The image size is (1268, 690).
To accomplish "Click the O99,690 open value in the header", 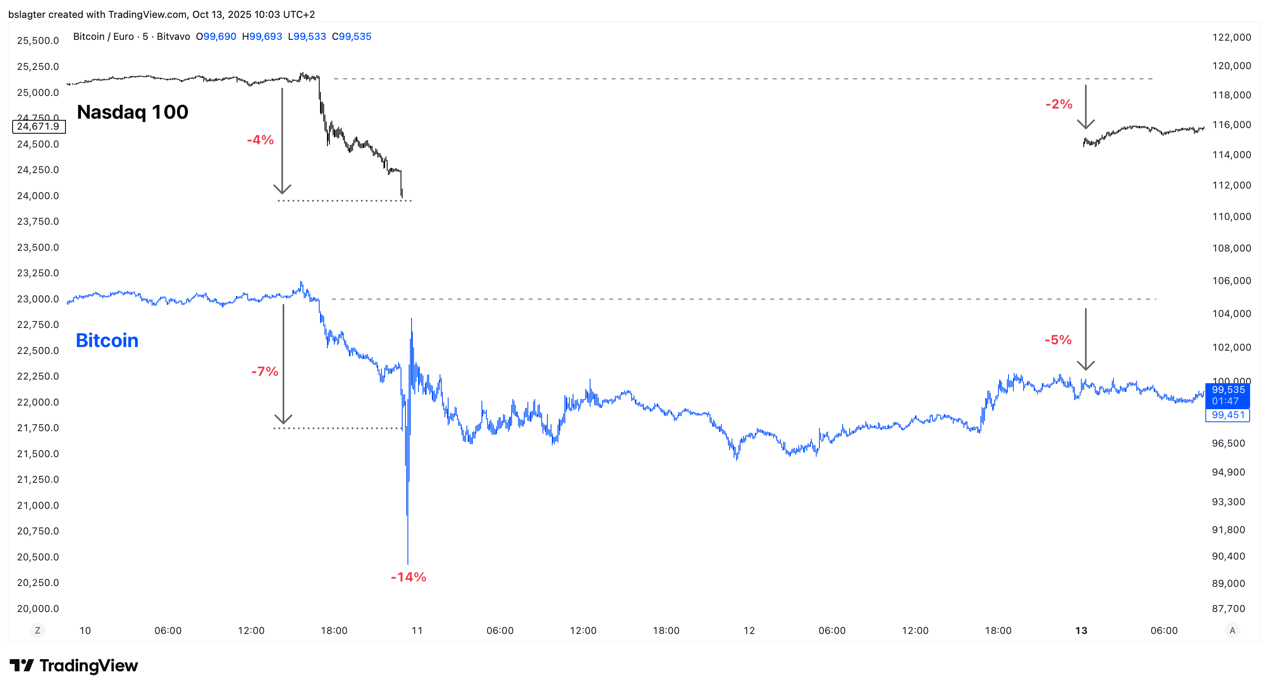I will (216, 37).
